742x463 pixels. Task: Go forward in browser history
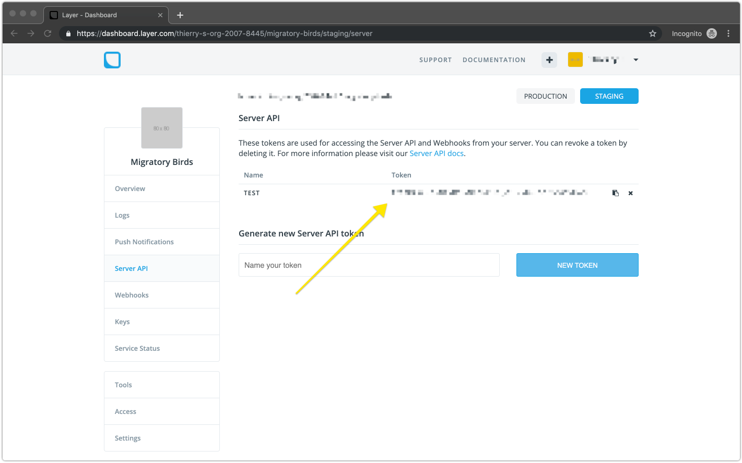click(x=31, y=33)
